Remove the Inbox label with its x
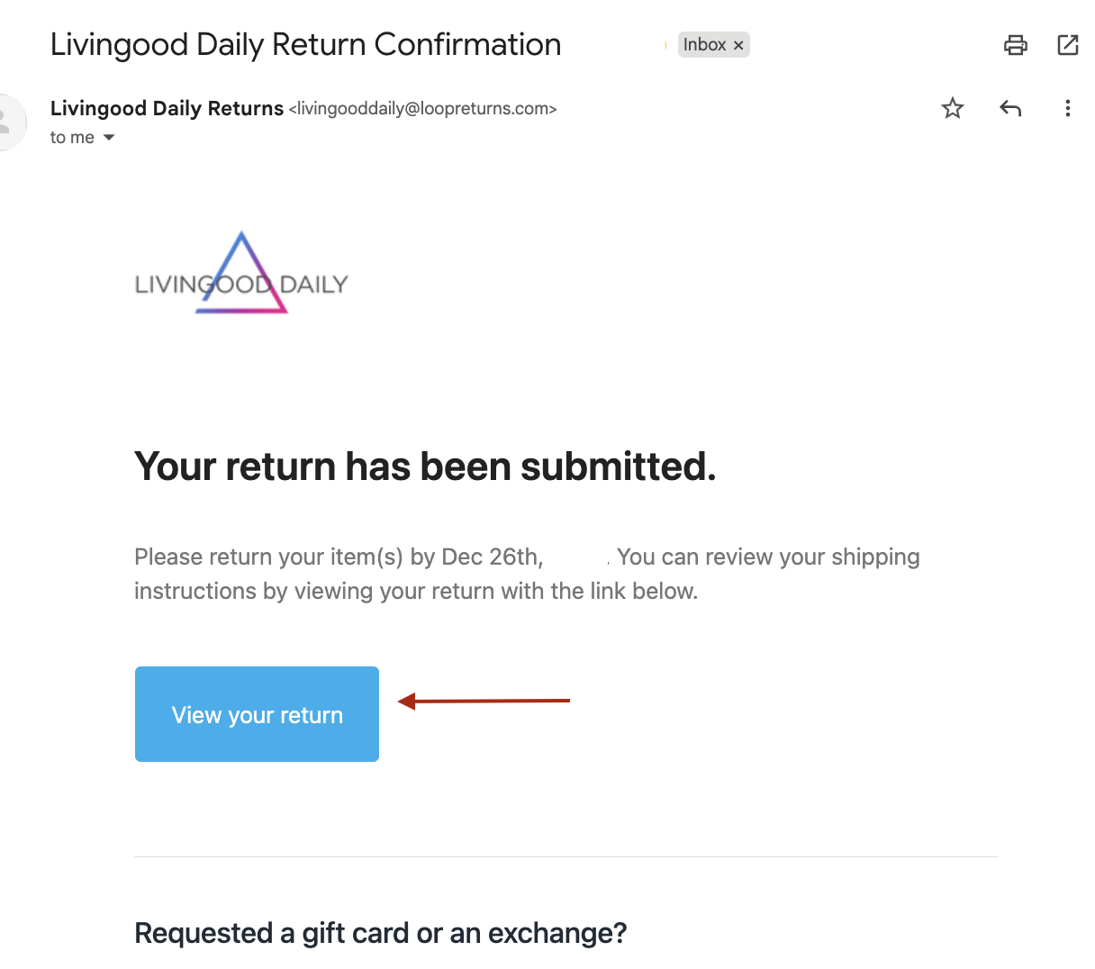 (738, 45)
